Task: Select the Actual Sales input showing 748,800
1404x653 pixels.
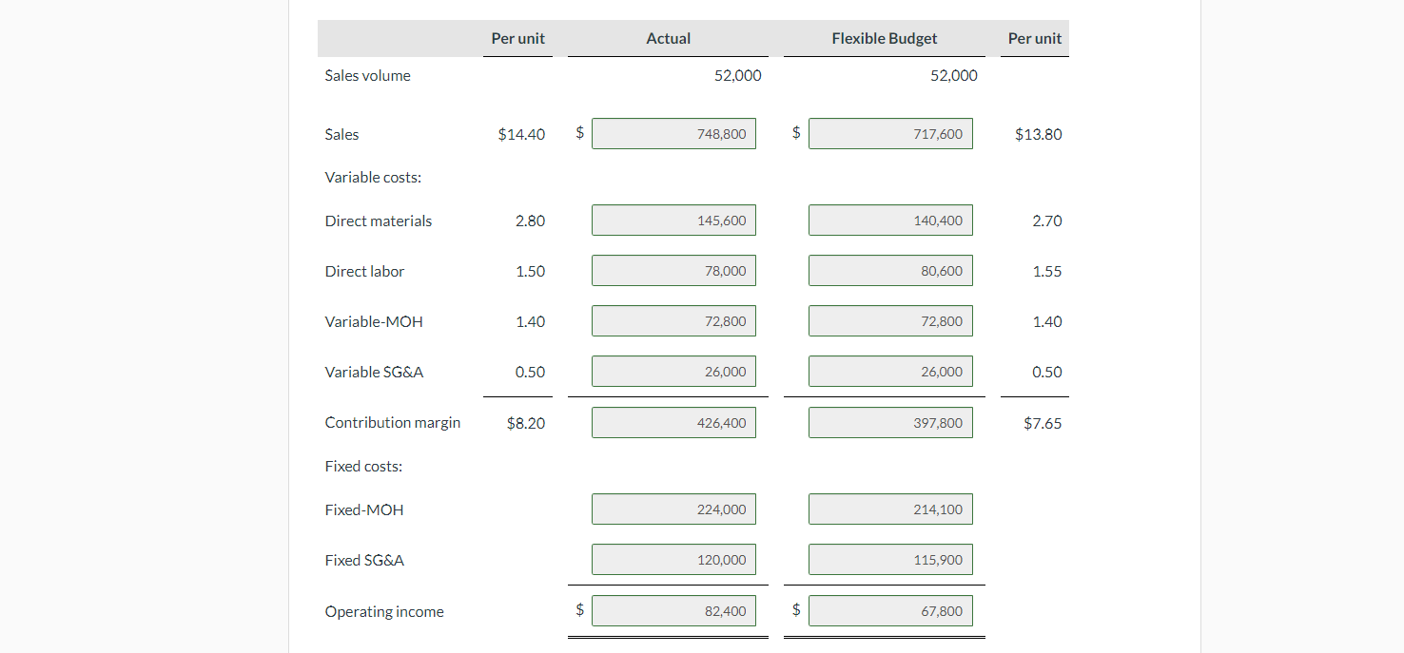Action: 673,133
